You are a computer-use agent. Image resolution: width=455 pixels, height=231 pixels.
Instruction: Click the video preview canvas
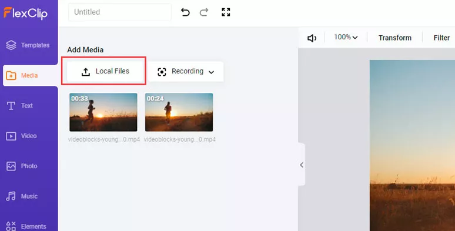(412, 145)
